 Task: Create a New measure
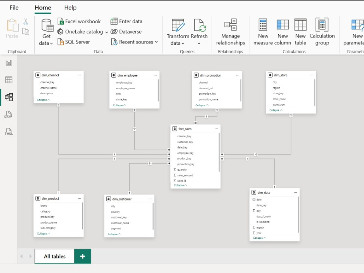pyautogui.click(x=263, y=32)
